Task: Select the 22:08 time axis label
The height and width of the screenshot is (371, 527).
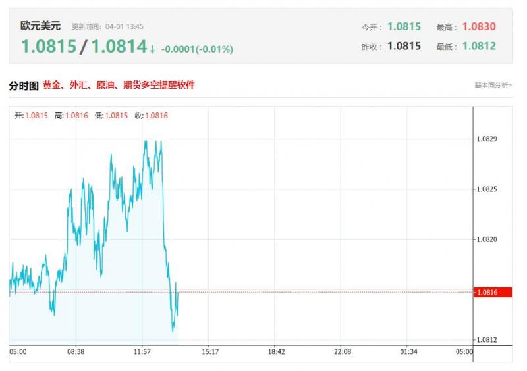Action: (x=342, y=352)
